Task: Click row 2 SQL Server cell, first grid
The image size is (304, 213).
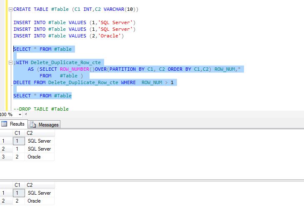Action: click(40, 149)
